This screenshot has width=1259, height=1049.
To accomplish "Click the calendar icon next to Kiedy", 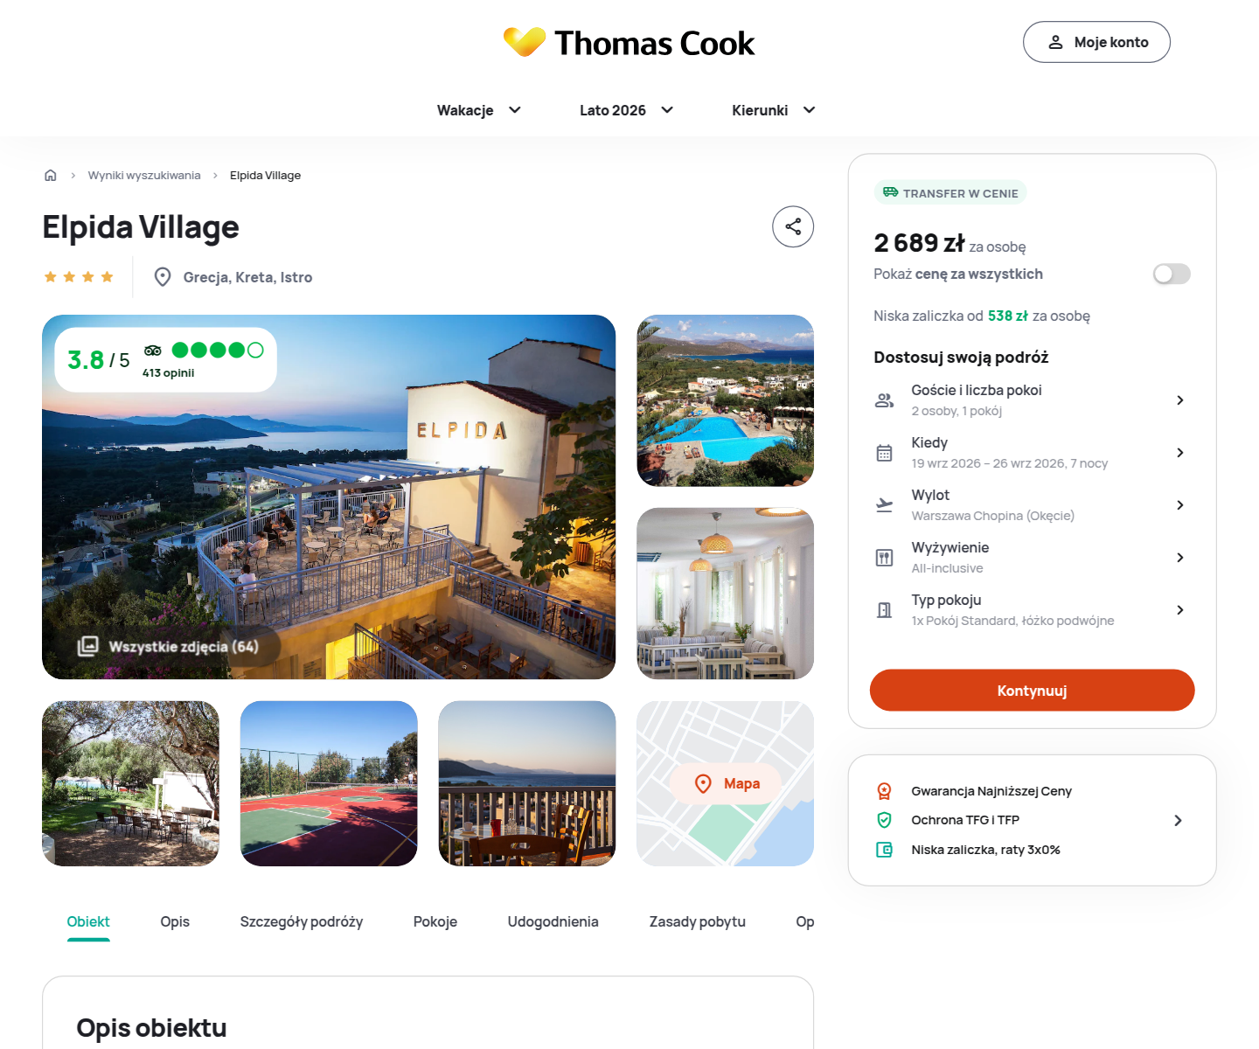I will click(x=885, y=453).
